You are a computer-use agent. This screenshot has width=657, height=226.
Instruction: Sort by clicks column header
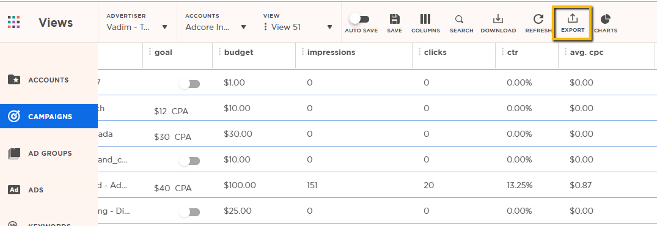(x=435, y=53)
